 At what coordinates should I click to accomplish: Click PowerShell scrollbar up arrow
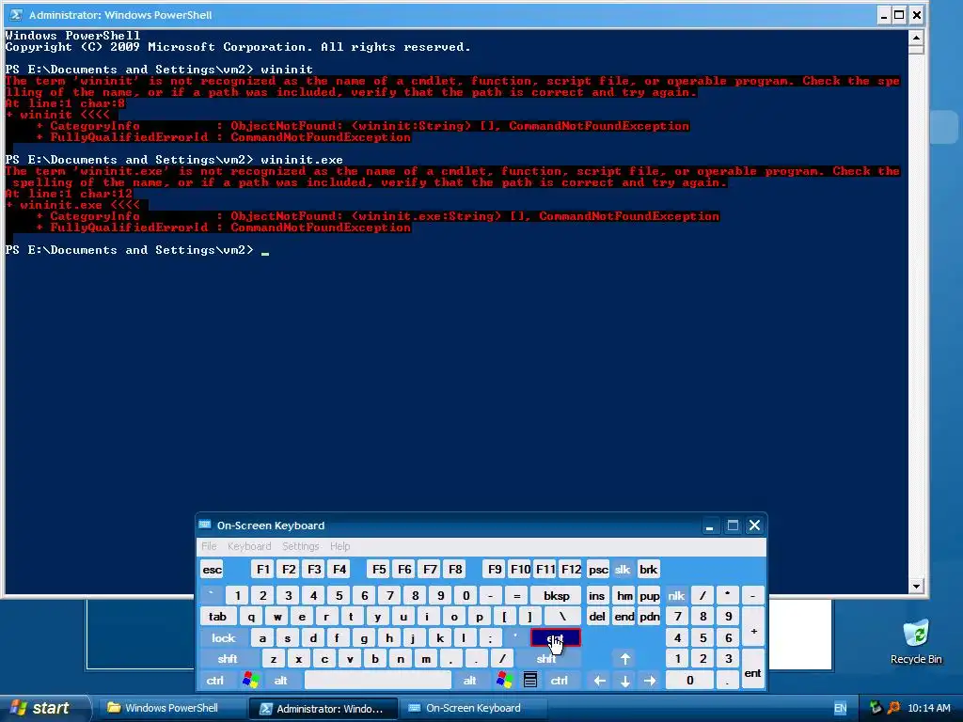[x=916, y=38]
